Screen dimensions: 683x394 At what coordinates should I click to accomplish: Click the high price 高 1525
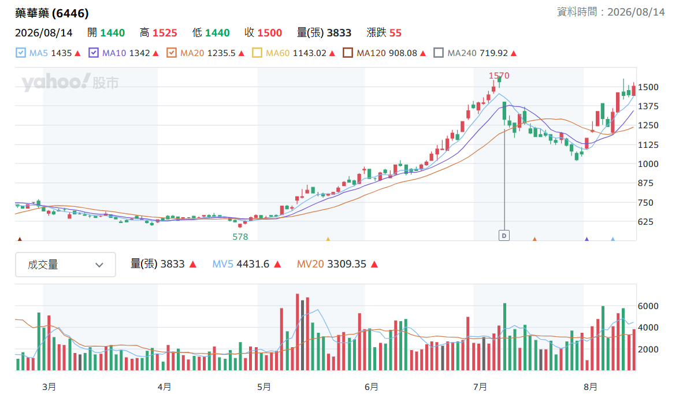click(158, 33)
